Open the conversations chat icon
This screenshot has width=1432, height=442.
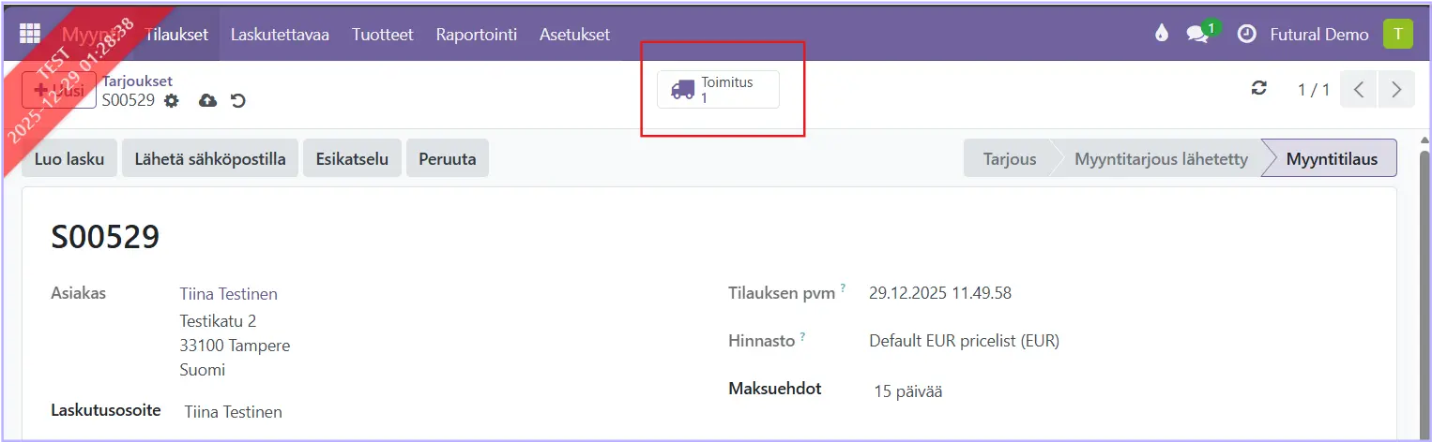coord(1197,34)
